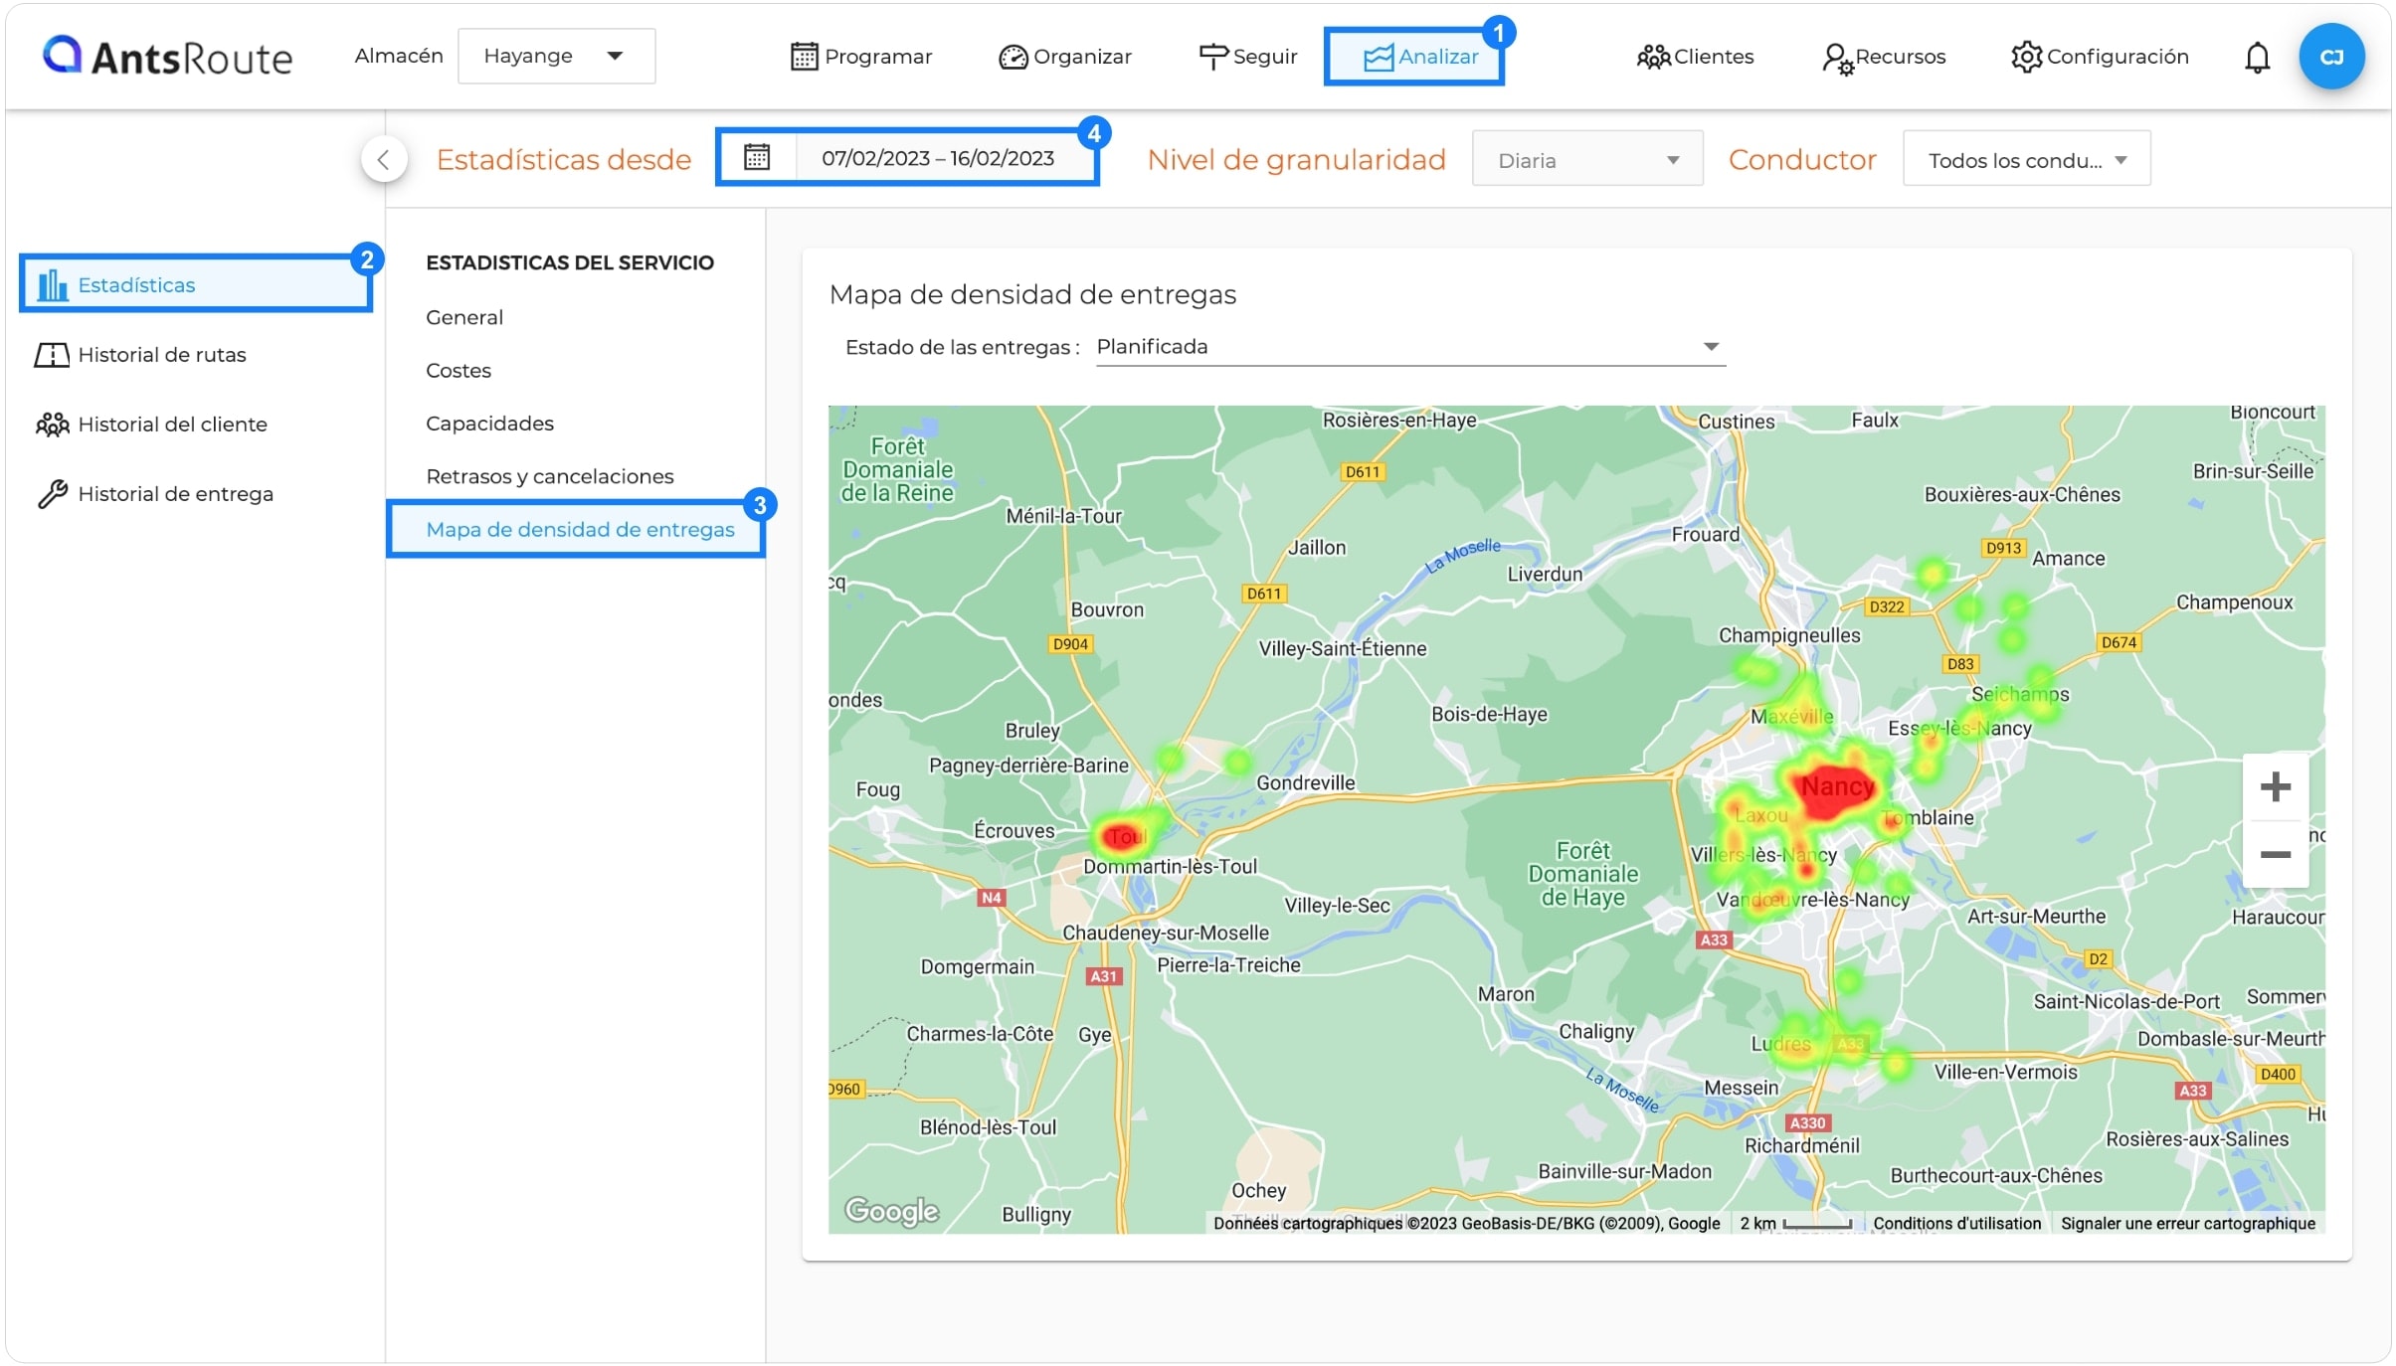Screen dimensions: 2396x1366
Task: Click the Organizar gauge icon
Action: 1013,57
